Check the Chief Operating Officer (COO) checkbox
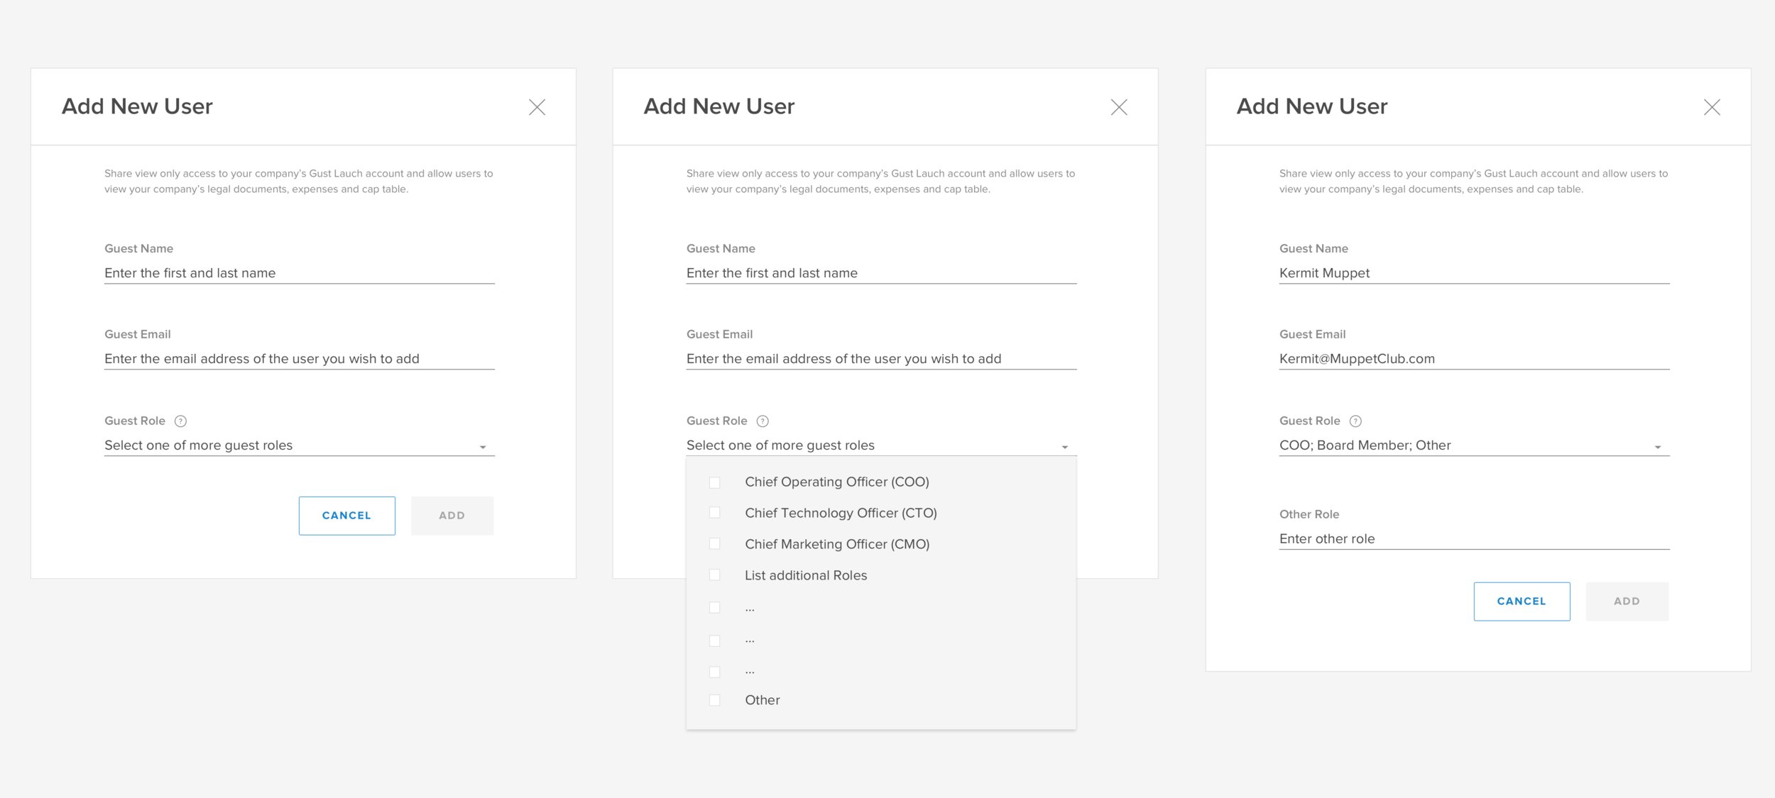Viewport: 1775px width, 798px height. coord(715,482)
